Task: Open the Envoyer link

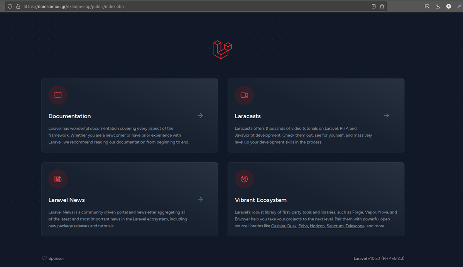Action: pos(242,219)
